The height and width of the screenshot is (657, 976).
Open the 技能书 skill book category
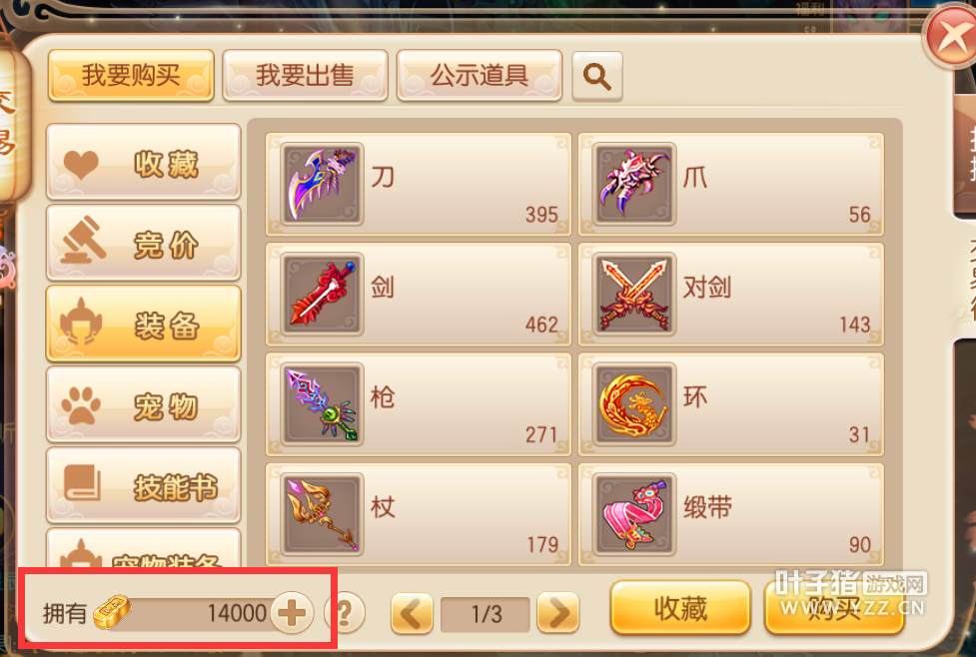pyautogui.click(x=143, y=486)
